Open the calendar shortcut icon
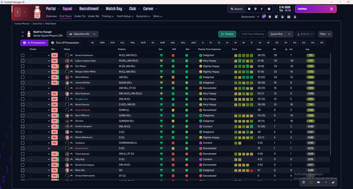353x189 pixels. pyautogui.click(x=289, y=17)
